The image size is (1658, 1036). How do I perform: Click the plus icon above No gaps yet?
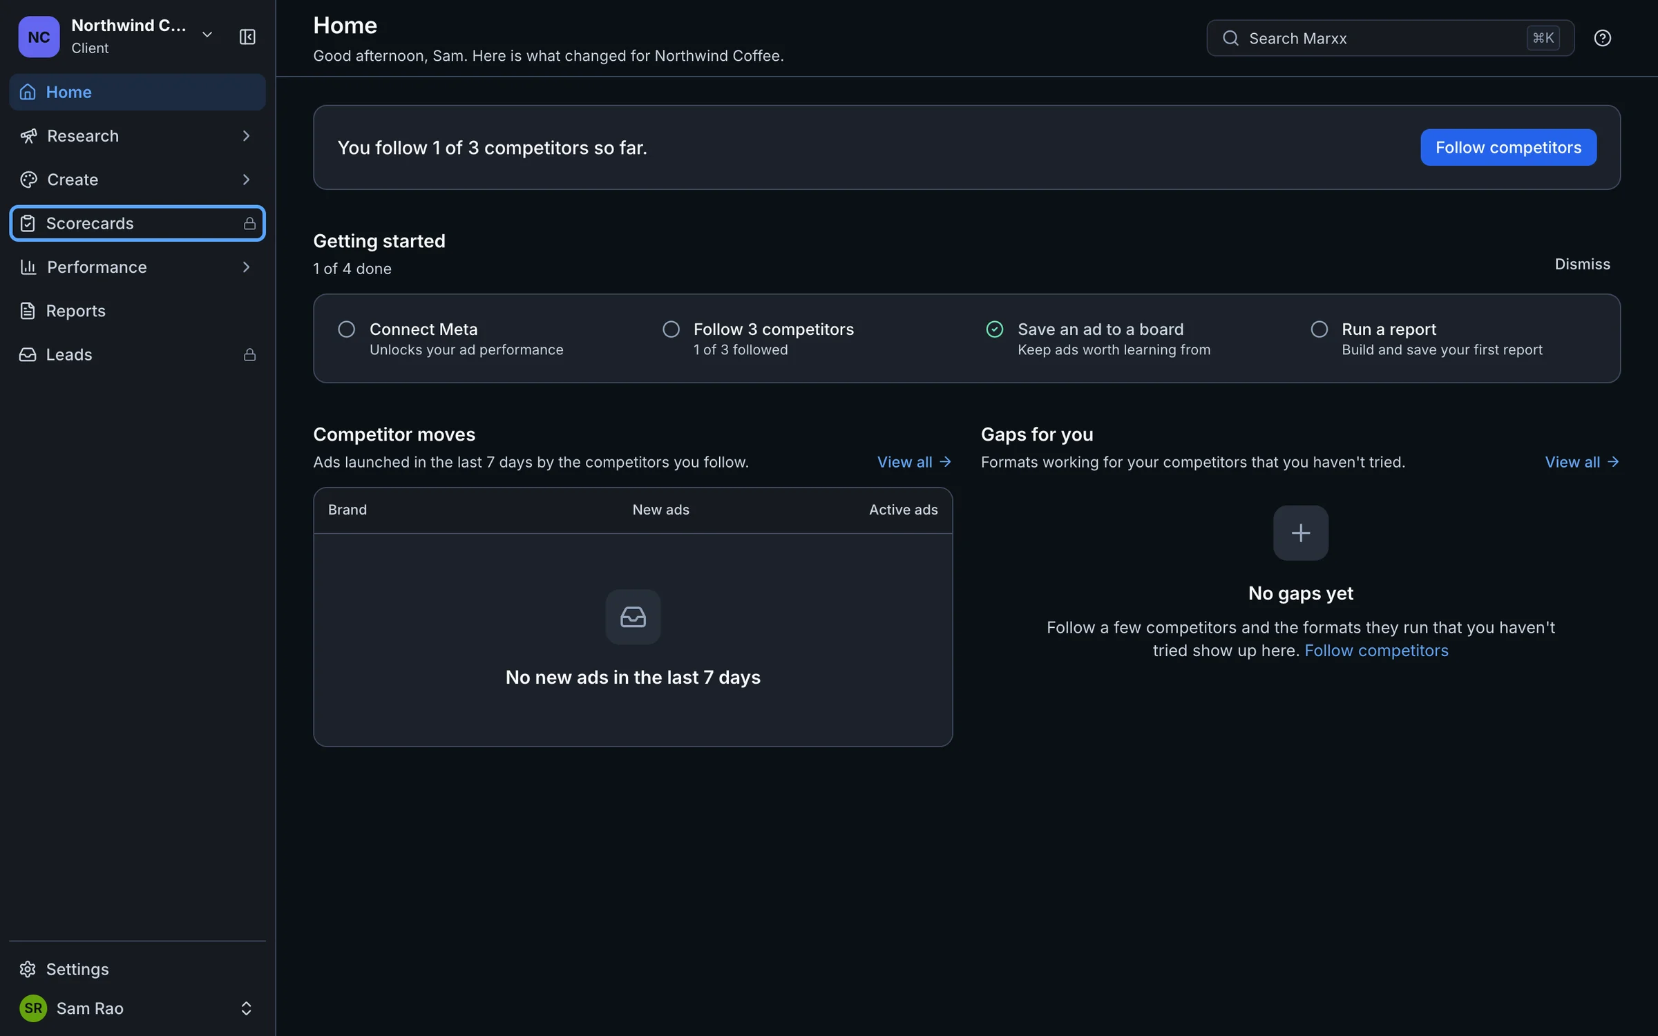click(x=1300, y=533)
